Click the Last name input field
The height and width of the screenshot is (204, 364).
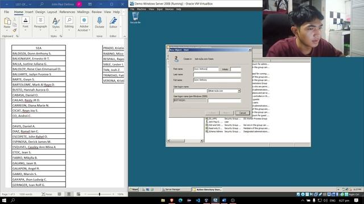[217, 74]
